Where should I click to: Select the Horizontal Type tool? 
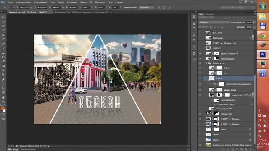[x=3, y=84]
